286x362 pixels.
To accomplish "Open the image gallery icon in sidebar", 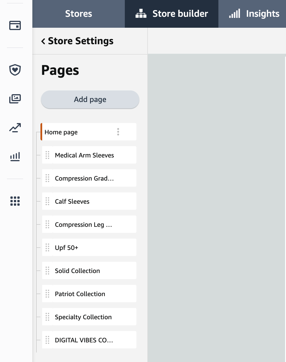I will [15, 99].
